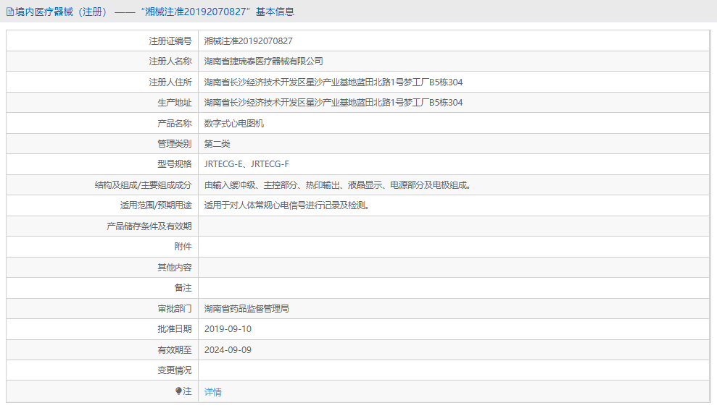Click the address value in the 注册人住所 row

coord(333,82)
